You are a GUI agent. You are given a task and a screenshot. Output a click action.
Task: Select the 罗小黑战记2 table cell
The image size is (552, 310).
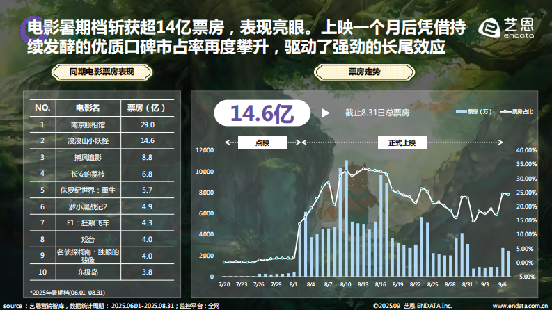(88, 206)
